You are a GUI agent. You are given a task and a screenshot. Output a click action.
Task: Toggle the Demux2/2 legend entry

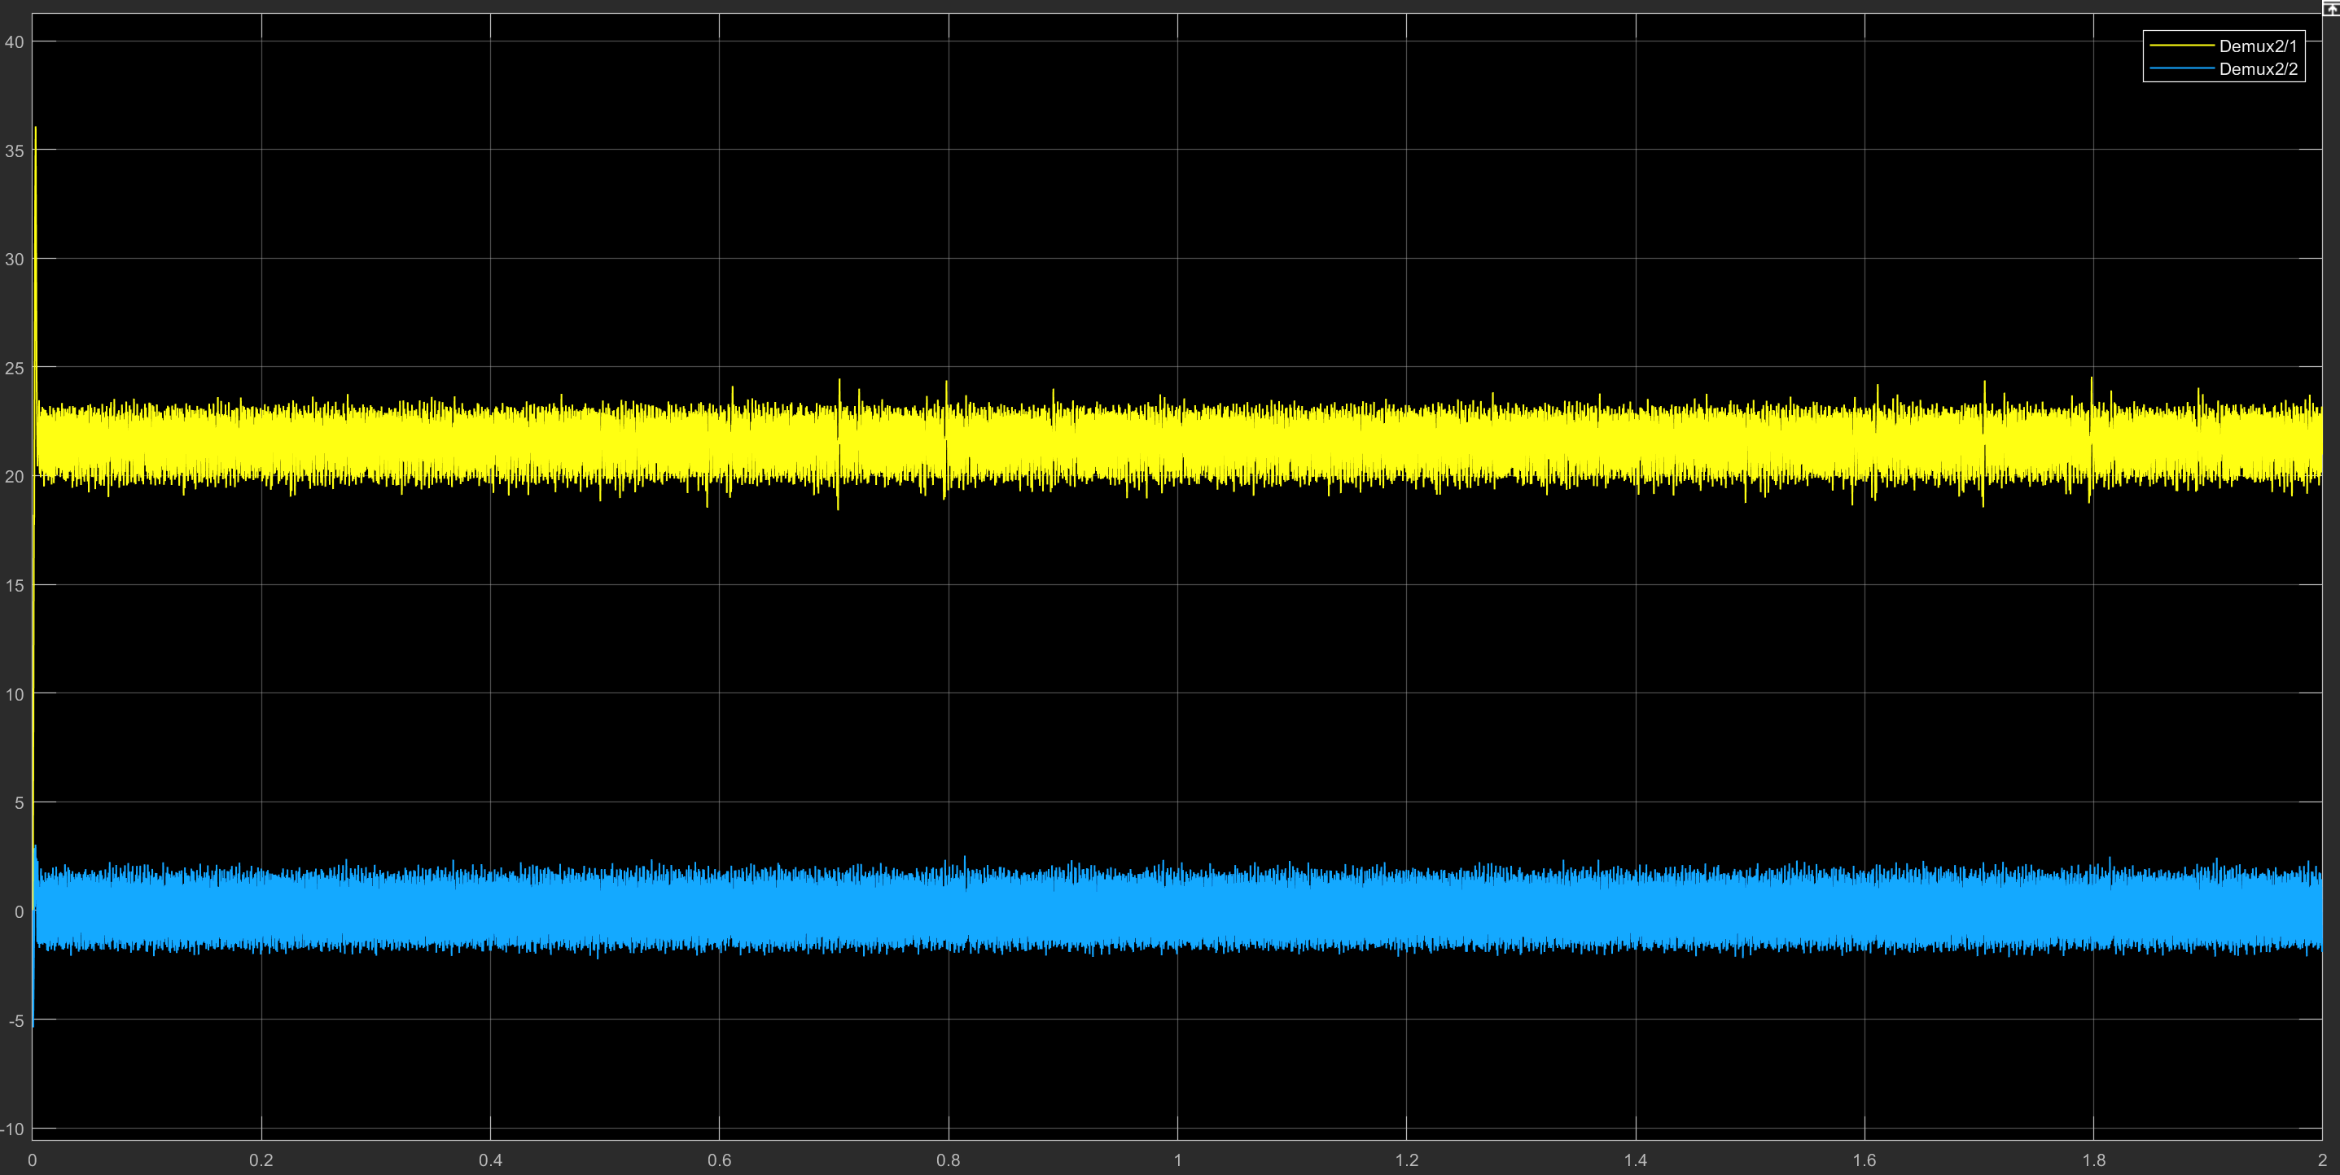point(2259,69)
